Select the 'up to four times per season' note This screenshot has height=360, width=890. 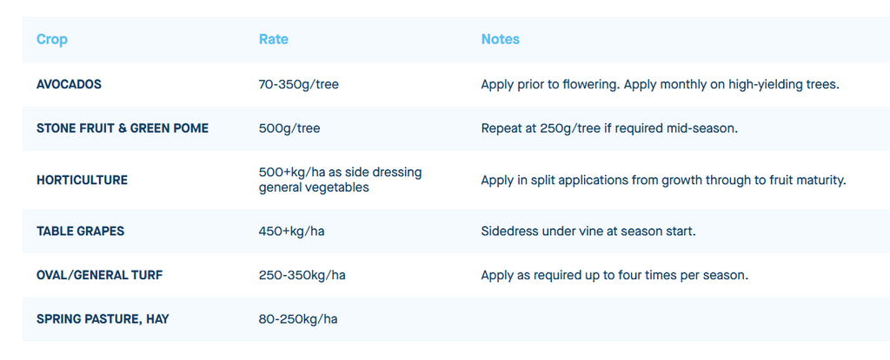click(x=614, y=275)
